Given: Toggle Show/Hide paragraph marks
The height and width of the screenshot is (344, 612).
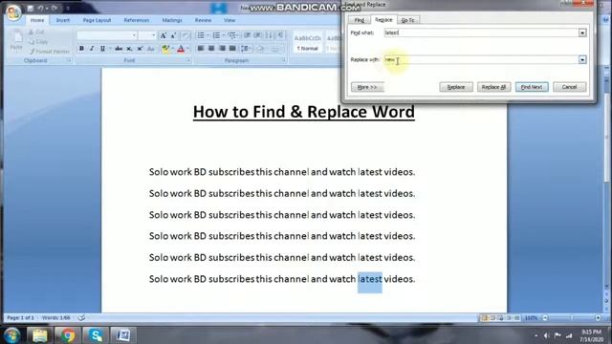Looking at the screenshot, I should click(x=280, y=35).
